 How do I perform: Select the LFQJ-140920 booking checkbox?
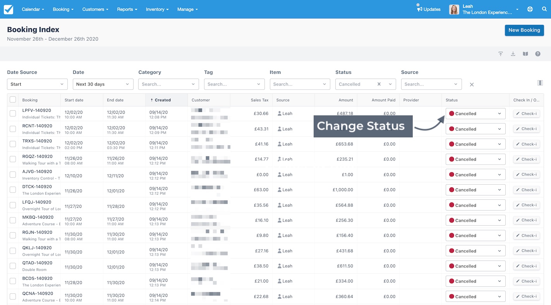tap(13, 205)
